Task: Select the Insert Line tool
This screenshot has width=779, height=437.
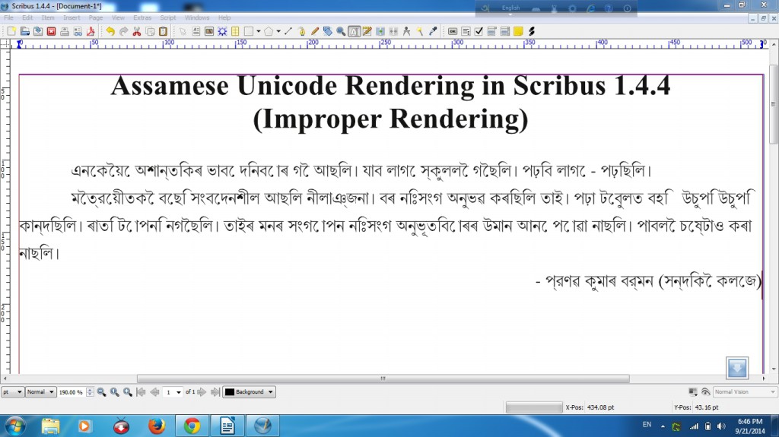Action: tap(288, 31)
